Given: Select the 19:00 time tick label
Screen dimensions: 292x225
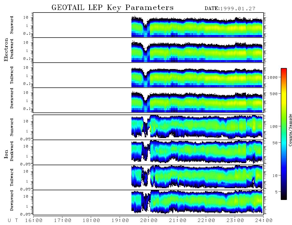Looking at the screenshot, I should [120, 220].
